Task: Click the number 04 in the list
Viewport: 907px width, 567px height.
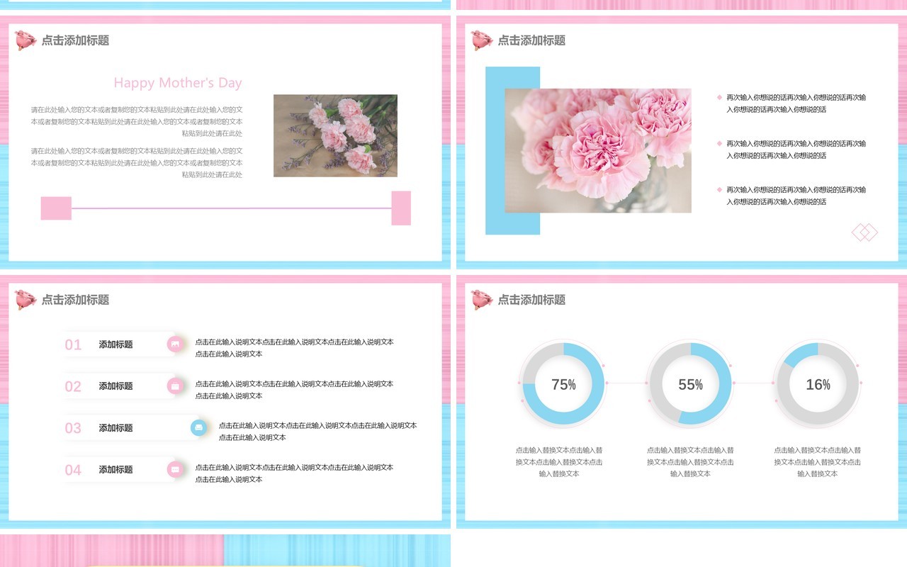Action: click(73, 470)
